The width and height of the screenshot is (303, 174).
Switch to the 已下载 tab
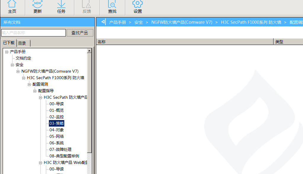(x=9, y=43)
